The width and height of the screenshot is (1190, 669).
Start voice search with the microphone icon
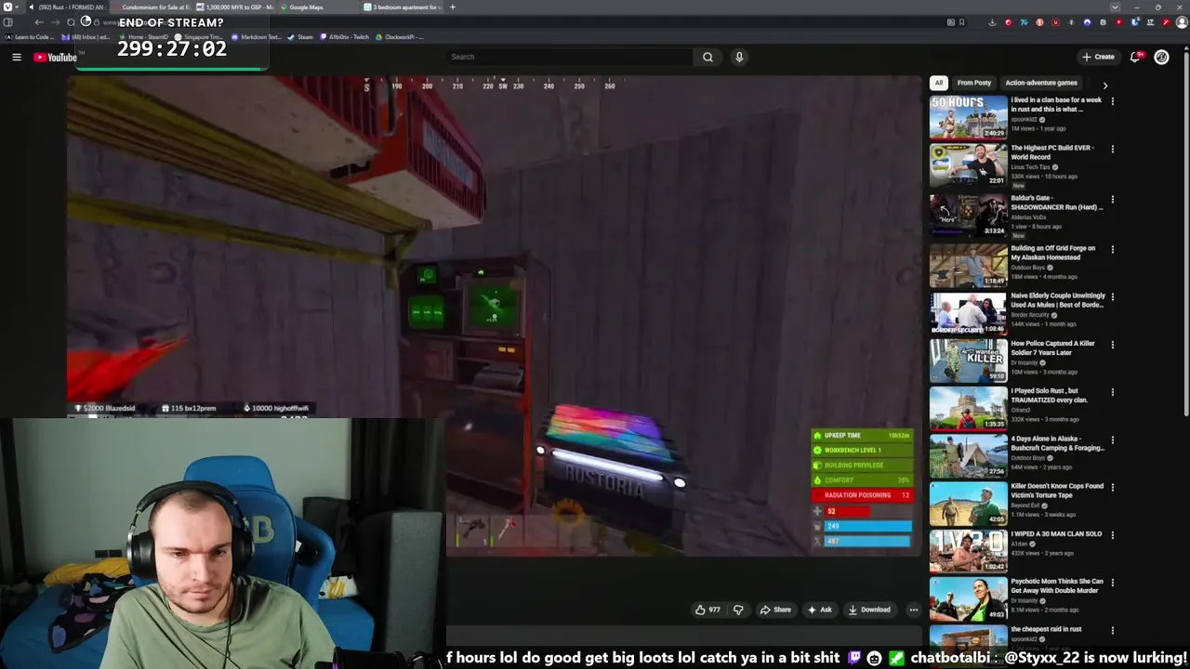(x=739, y=57)
